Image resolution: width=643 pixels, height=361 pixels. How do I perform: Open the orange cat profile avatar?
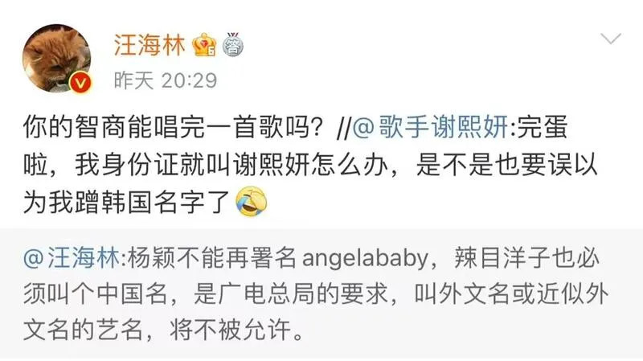point(56,58)
